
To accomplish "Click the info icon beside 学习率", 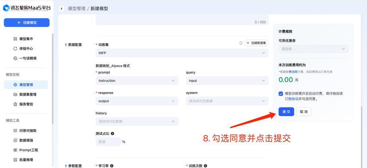I will pos(112,166).
